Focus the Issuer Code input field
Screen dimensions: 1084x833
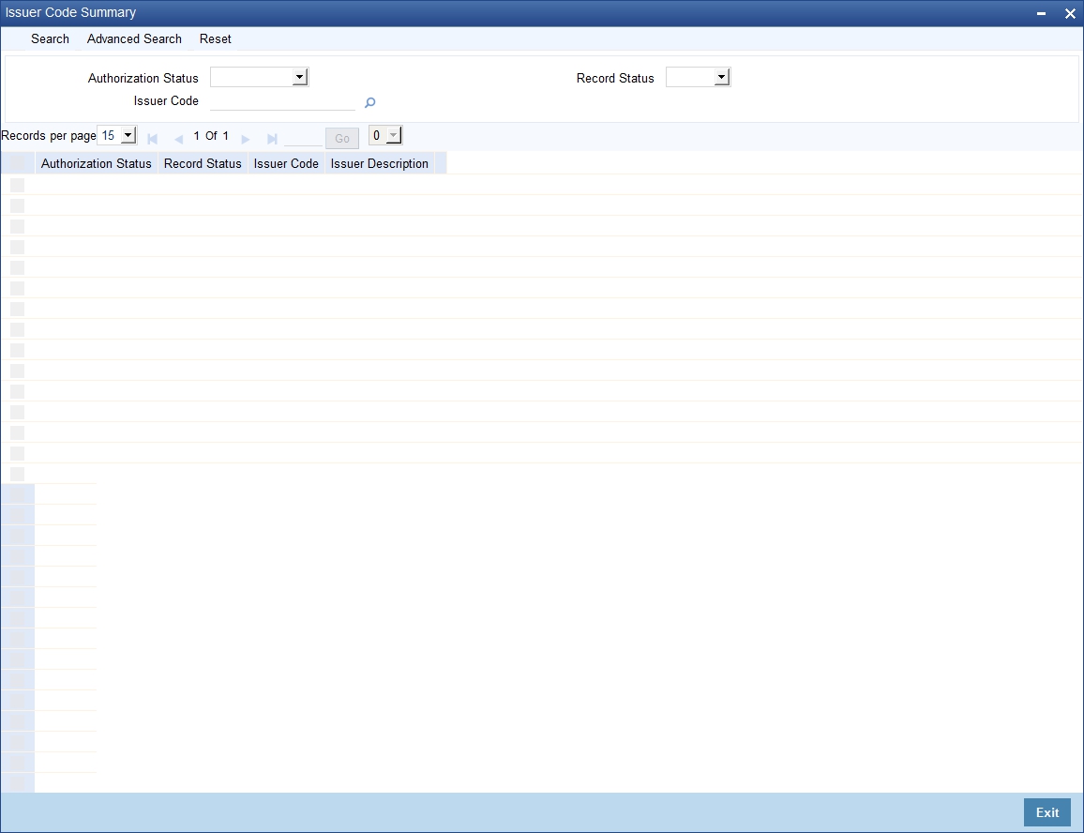(282, 101)
